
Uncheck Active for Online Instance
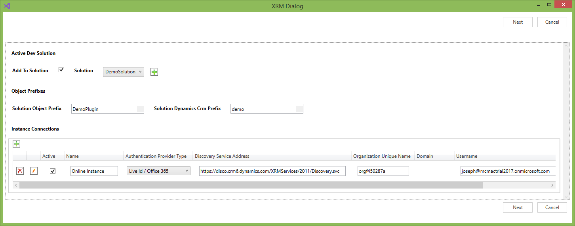click(x=53, y=171)
